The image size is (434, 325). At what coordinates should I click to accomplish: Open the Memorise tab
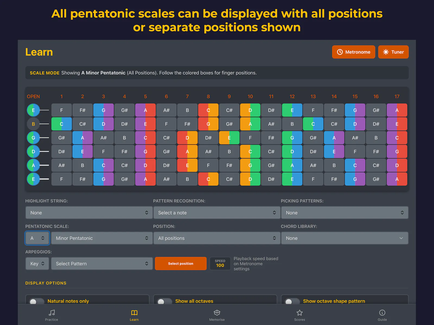217,315
